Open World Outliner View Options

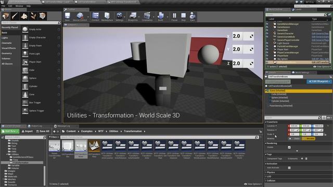322,66
